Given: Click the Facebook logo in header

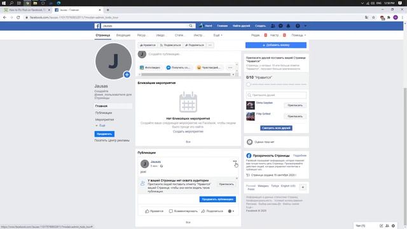Looking at the screenshot, I should point(97,26).
